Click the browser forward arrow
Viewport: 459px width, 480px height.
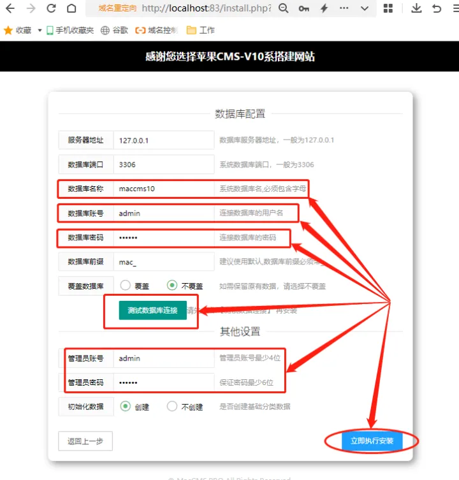tap(31, 8)
